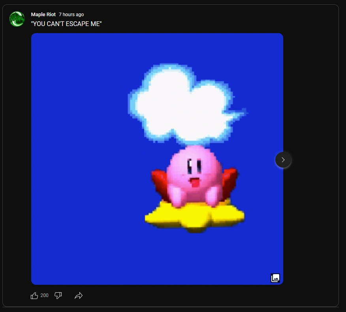Click the like count showing 200
The width and height of the screenshot is (346, 312).
[44, 295]
